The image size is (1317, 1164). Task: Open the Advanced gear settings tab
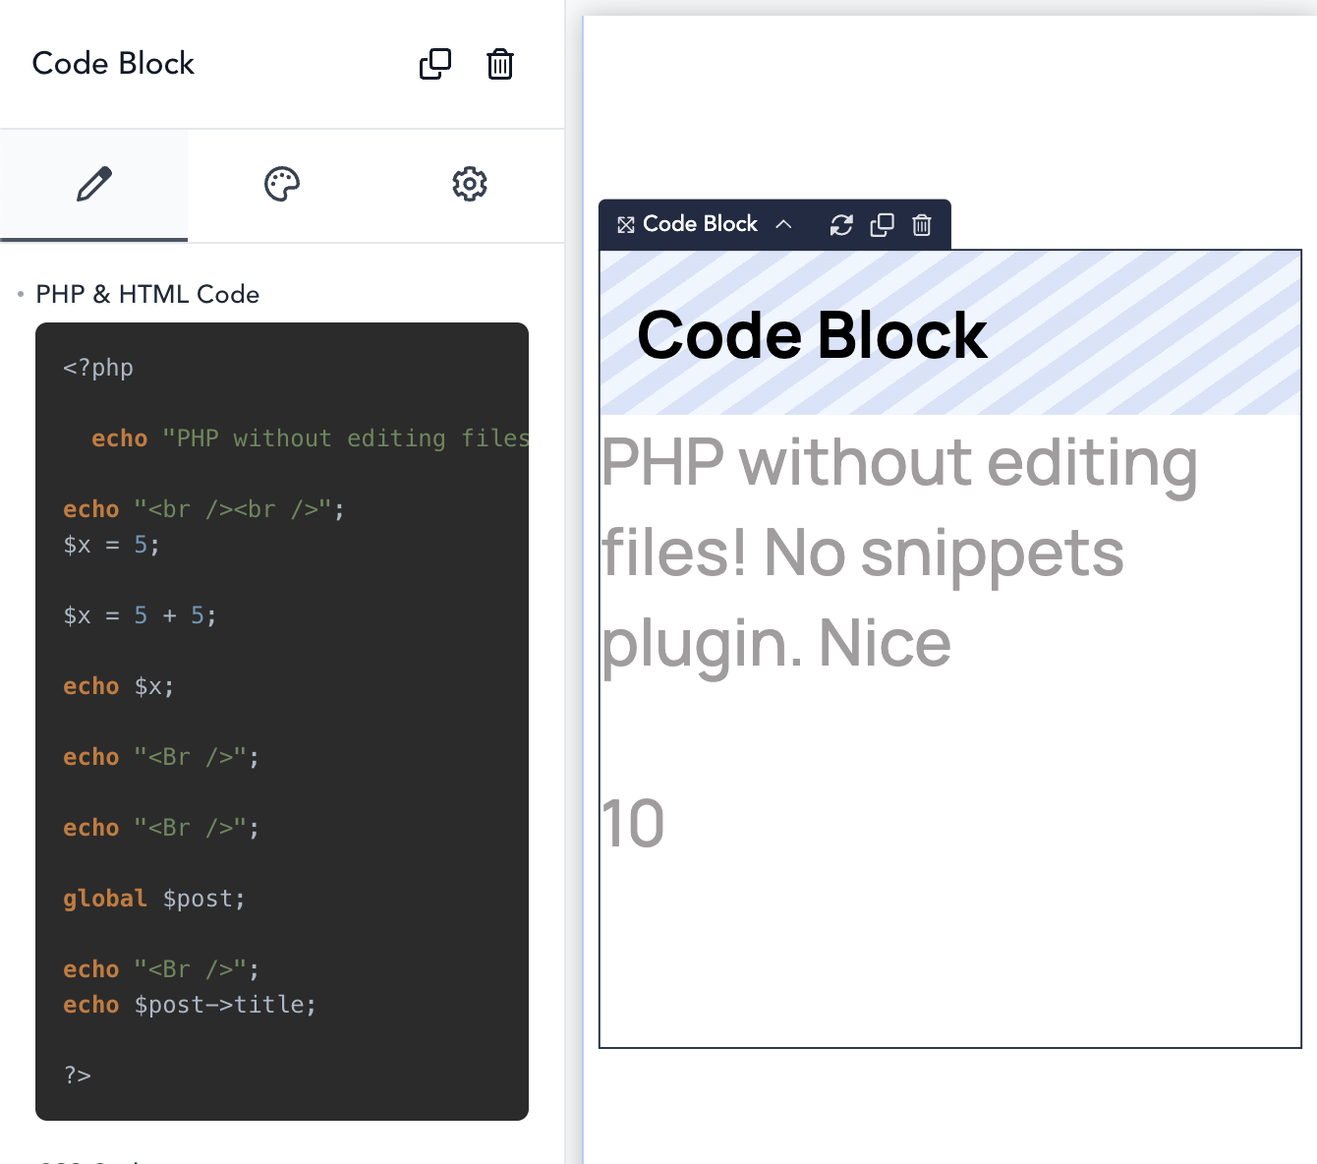[470, 184]
